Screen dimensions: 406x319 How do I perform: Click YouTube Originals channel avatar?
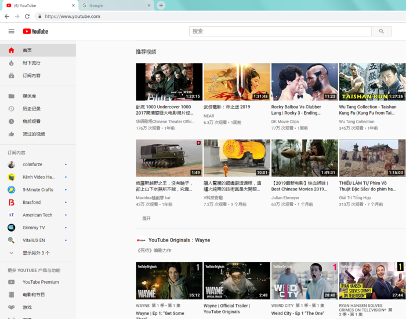[141, 240]
